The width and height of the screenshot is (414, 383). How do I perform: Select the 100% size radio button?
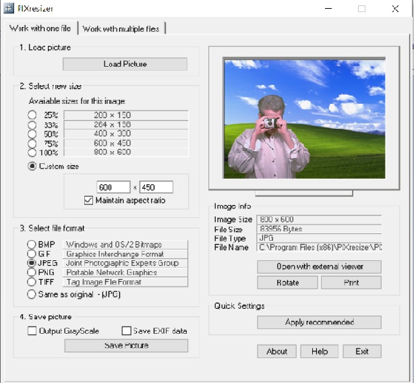32,152
